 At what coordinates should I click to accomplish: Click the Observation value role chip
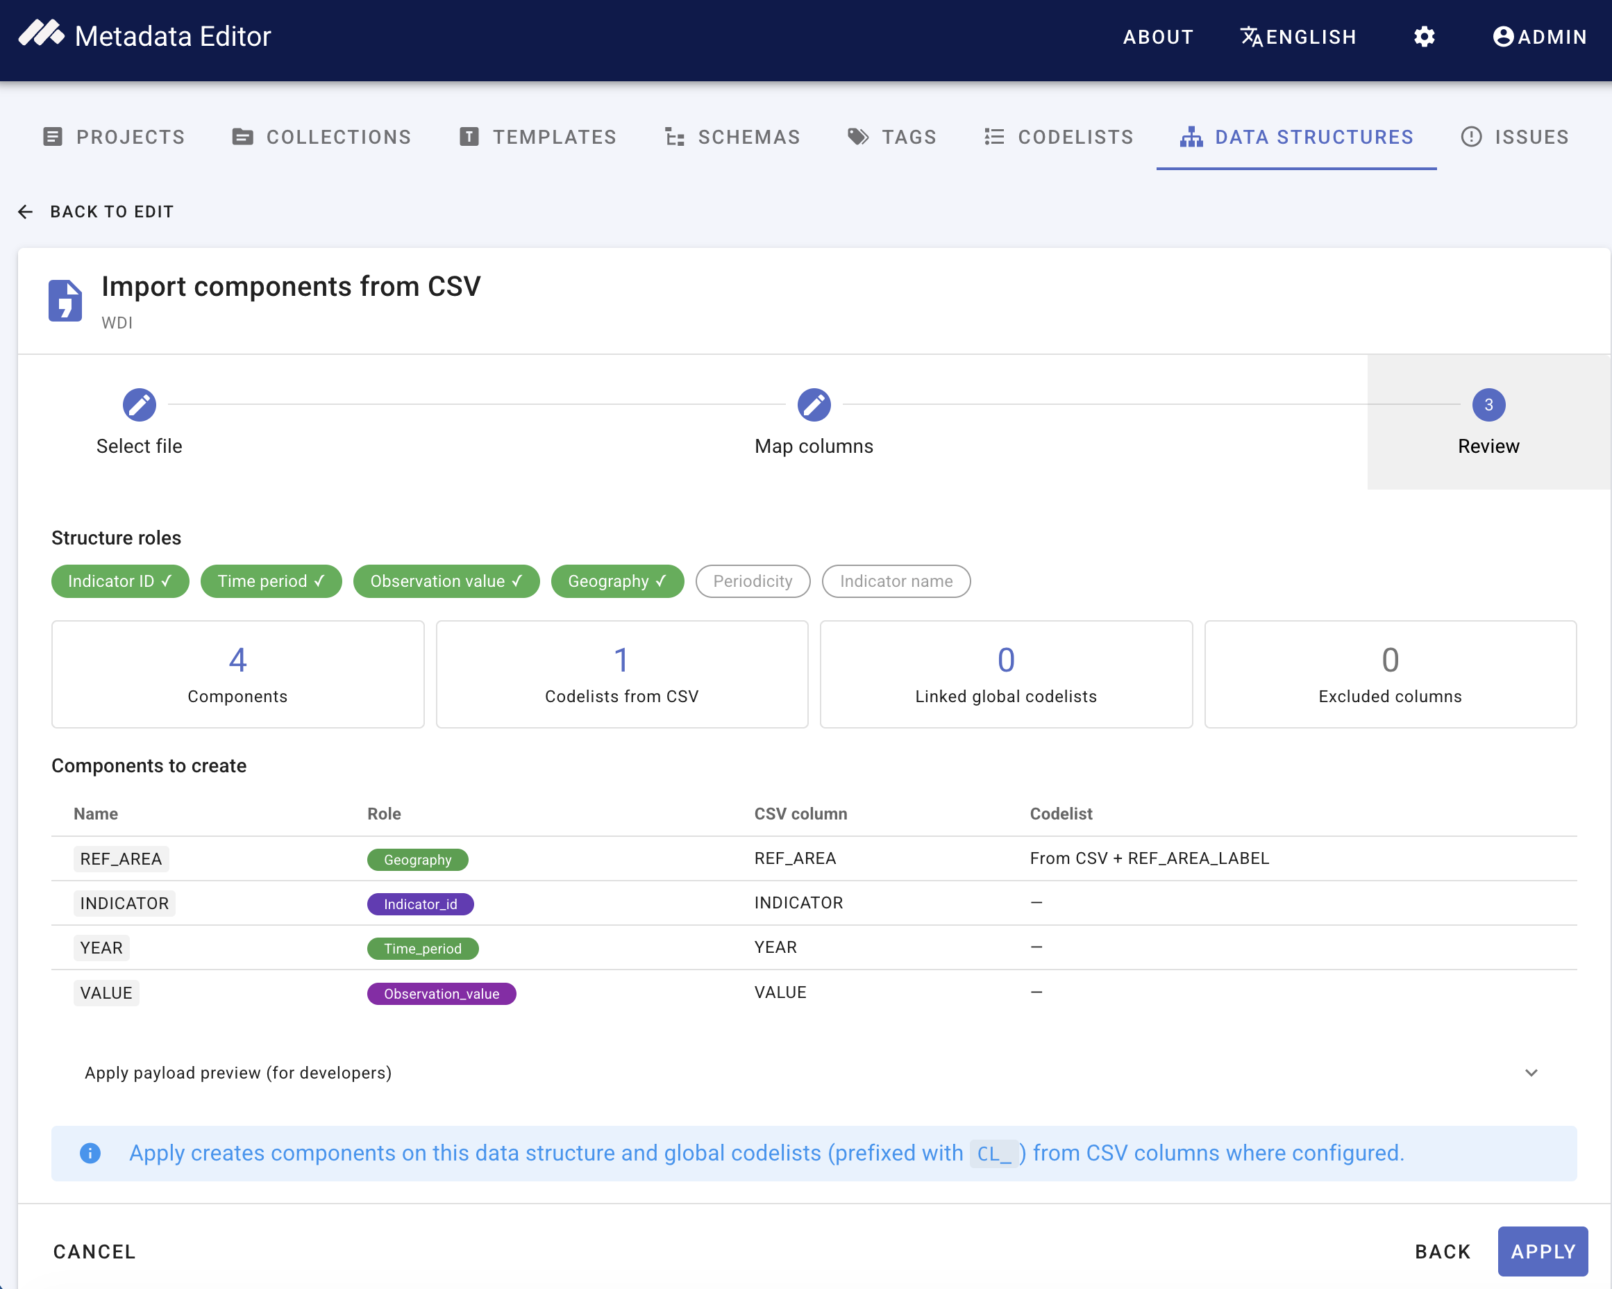(x=446, y=581)
